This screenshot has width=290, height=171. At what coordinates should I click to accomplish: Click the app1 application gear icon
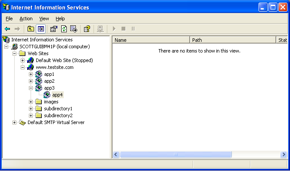click(x=39, y=74)
